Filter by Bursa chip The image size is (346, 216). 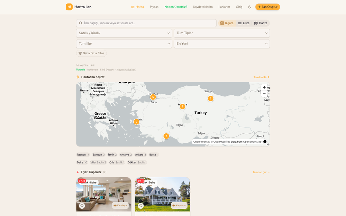pos(154,155)
